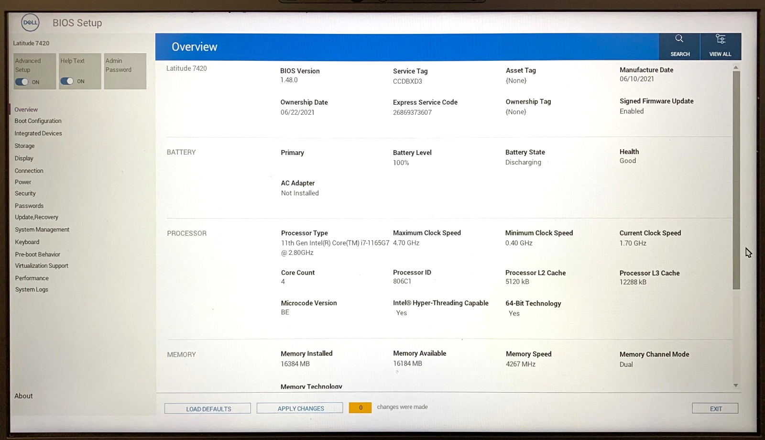Click the Memory Installed value 16384 MB
The height and width of the screenshot is (440, 765).
[x=295, y=364]
